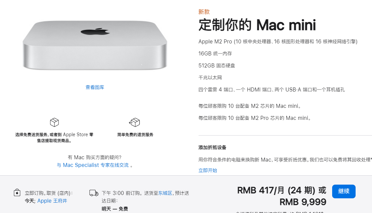
Task: Click the 新款 label above the heading
Action: click(204, 12)
